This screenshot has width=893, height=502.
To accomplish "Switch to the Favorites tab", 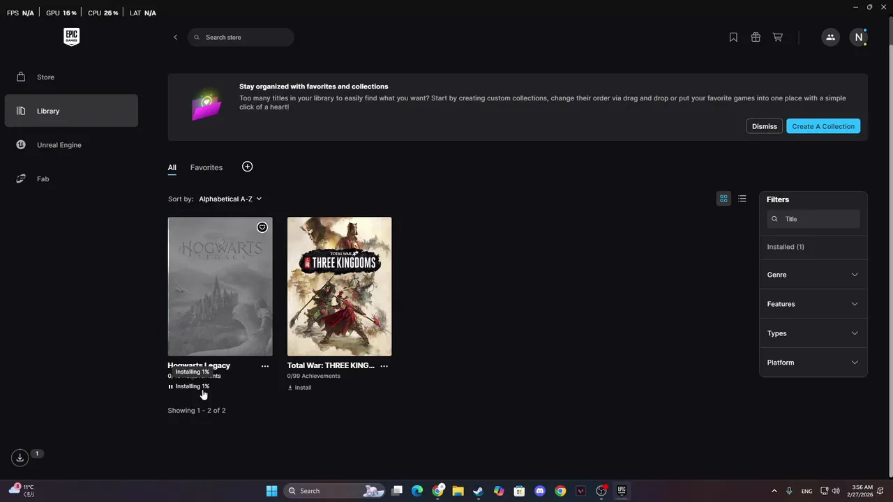I will coord(207,167).
